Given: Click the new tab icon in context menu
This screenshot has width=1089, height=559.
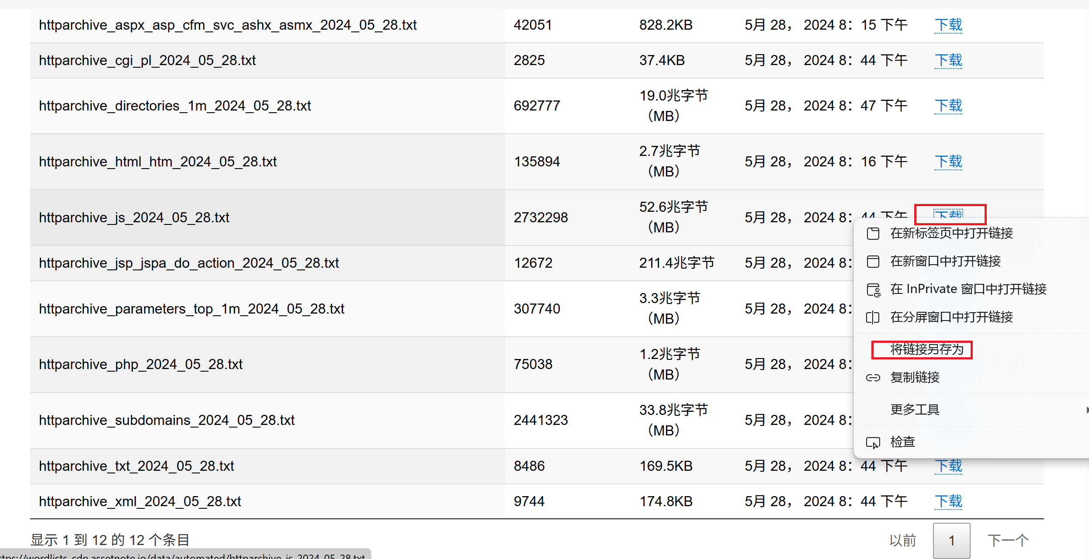Looking at the screenshot, I should [x=873, y=234].
